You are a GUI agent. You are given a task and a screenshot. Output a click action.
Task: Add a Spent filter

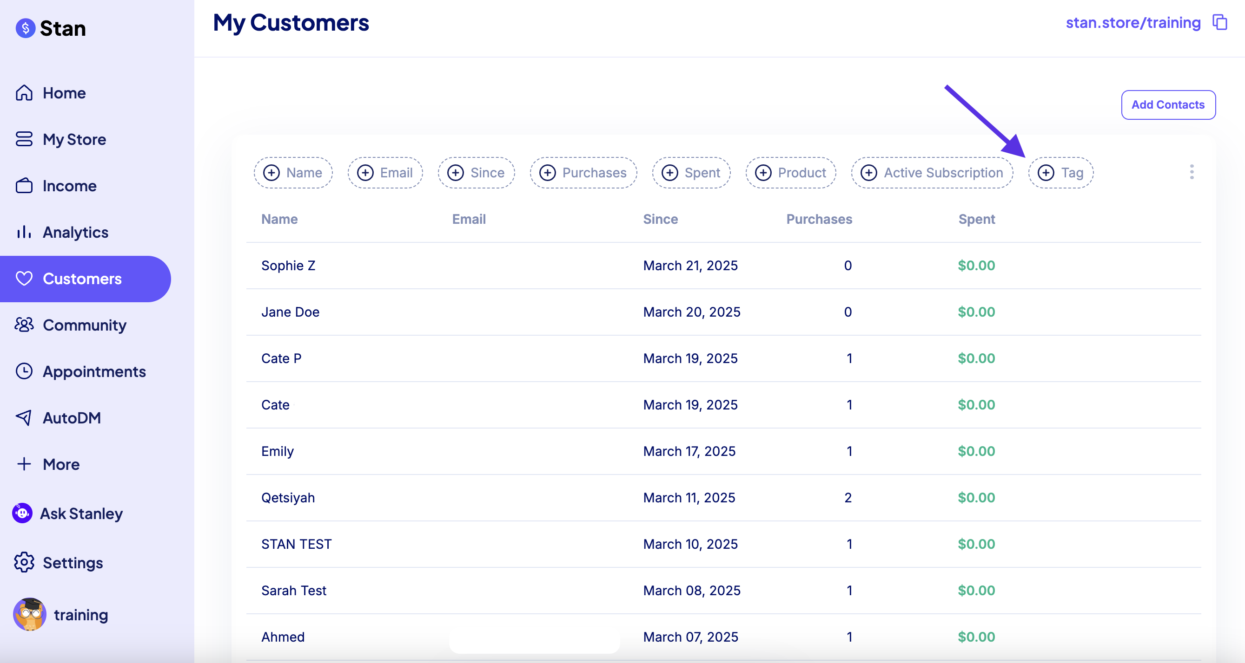(x=691, y=173)
